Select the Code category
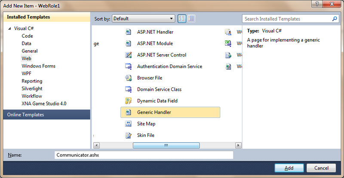The height and width of the screenshot is (178, 344). pos(27,36)
